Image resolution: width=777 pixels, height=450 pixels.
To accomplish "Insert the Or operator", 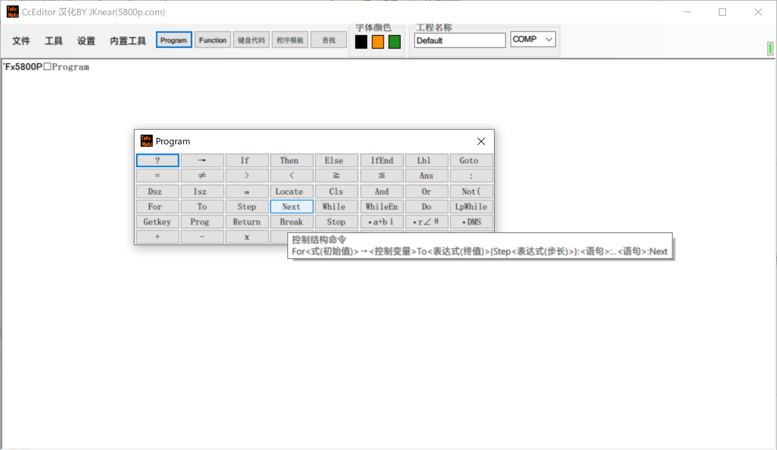I will [x=427, y=192].
